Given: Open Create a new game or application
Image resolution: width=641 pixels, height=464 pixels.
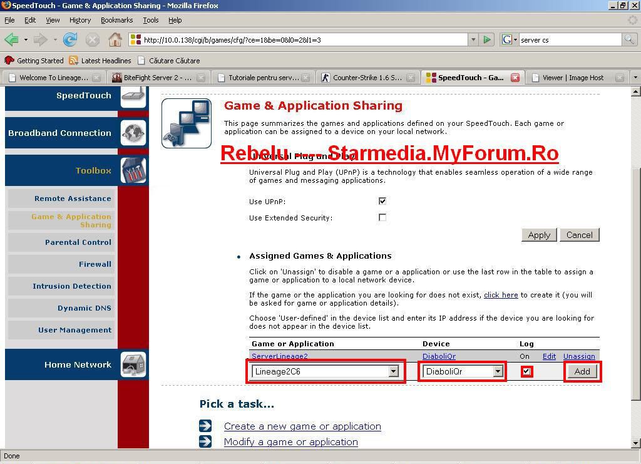Looking at the screenshot, I should tap(302, 426).
